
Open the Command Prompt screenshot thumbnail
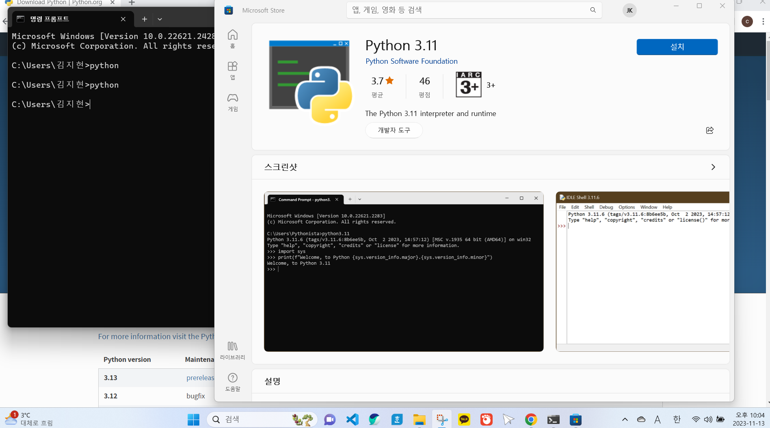pyautogui.click(x=404, y=271)
